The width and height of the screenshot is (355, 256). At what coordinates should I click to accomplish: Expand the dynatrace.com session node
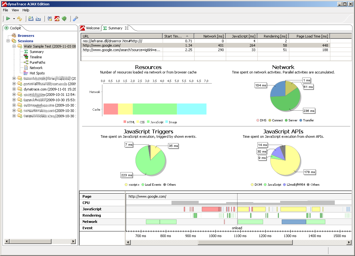[14, 89]
